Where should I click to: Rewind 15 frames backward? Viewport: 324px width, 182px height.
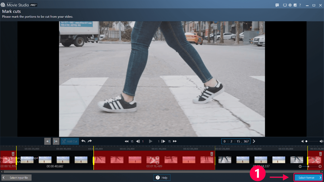(127, 141)
